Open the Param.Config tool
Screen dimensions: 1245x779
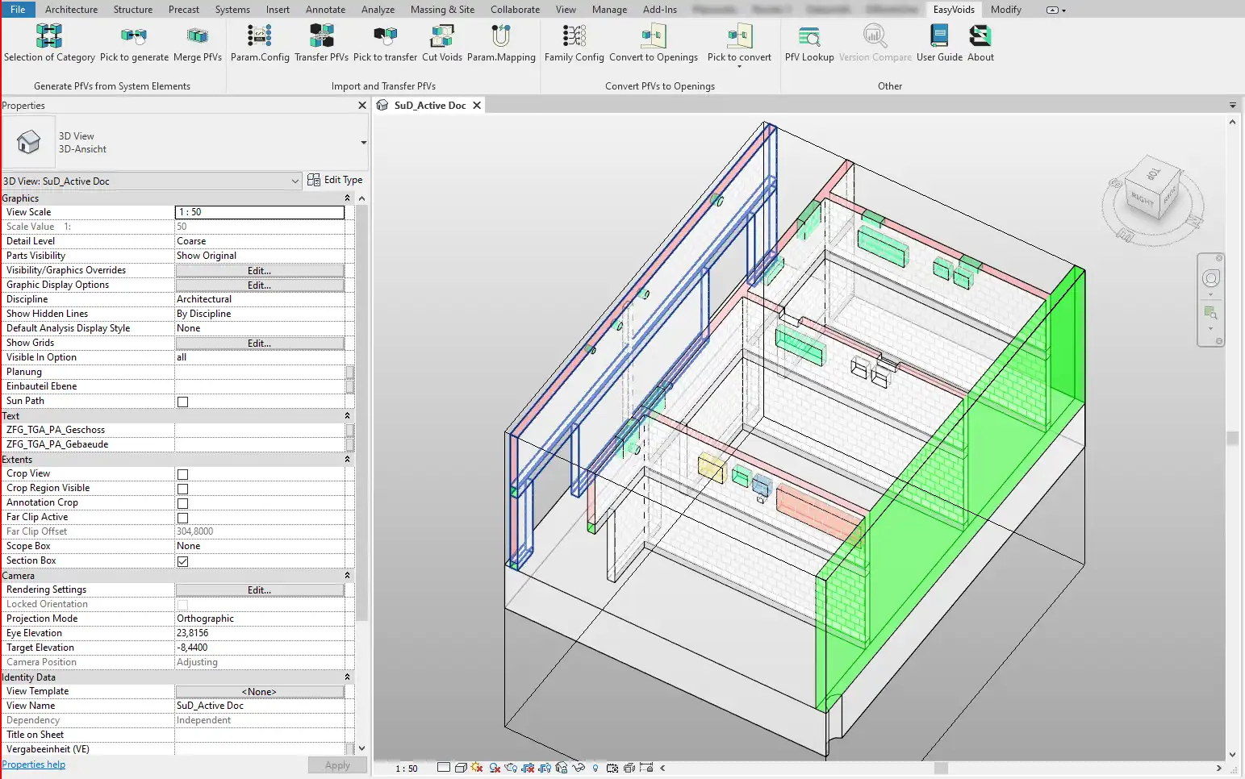259,36
